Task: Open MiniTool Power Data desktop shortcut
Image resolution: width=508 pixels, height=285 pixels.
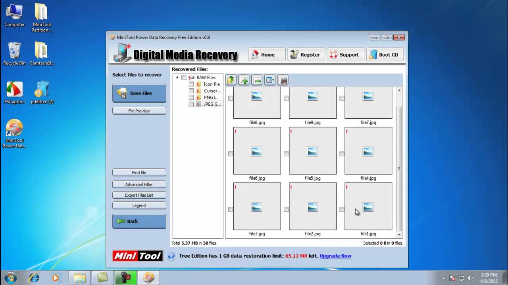Action: [14, 134]
